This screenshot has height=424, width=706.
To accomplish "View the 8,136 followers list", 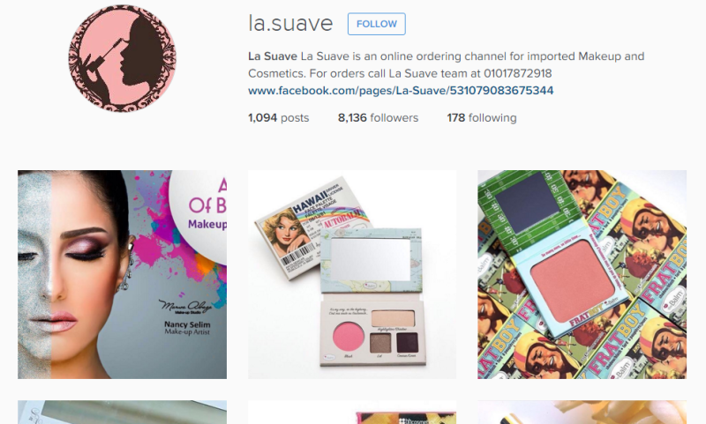I will tap(379, 118).
